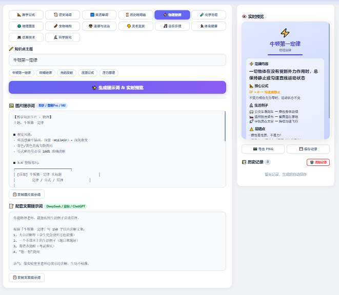Save the card with 保存记录
This screenshot has height=295, width=339.
tap(308, 149)
